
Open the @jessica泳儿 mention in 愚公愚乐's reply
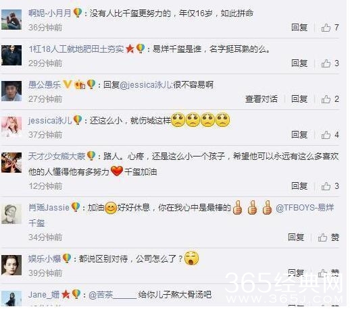click(146, 85)
